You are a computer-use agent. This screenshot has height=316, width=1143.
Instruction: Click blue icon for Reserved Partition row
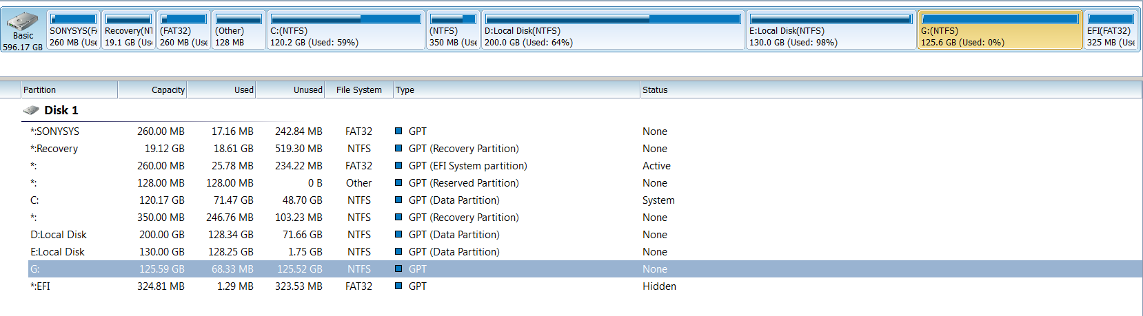pos(398,182)
